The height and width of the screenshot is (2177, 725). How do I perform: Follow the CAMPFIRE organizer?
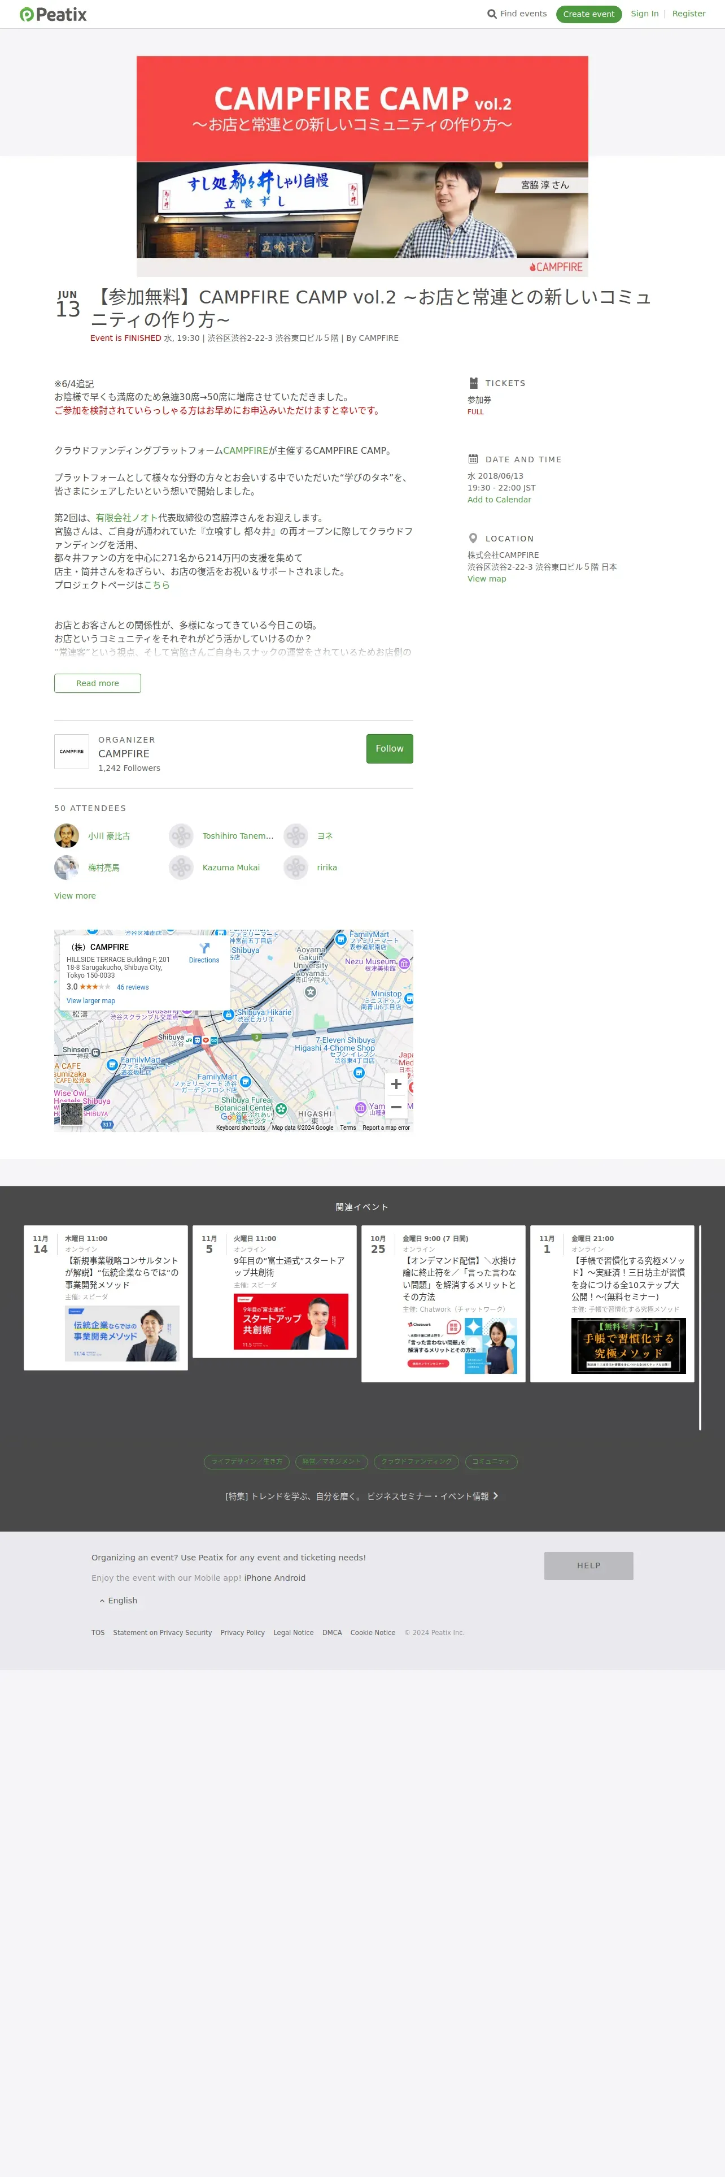pyautogui.click(x=390, y=749)
